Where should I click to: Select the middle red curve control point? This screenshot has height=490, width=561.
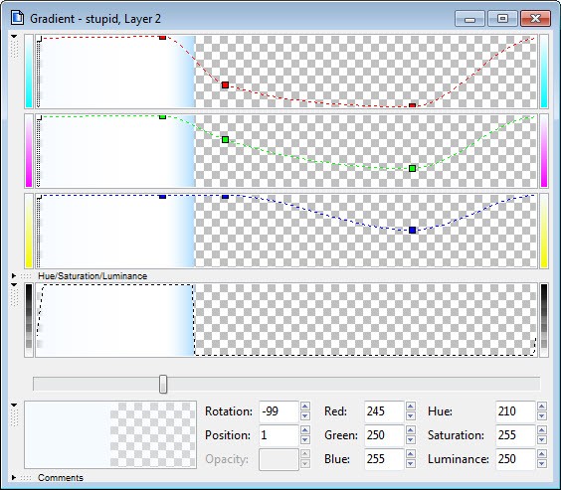click(225, 84)
